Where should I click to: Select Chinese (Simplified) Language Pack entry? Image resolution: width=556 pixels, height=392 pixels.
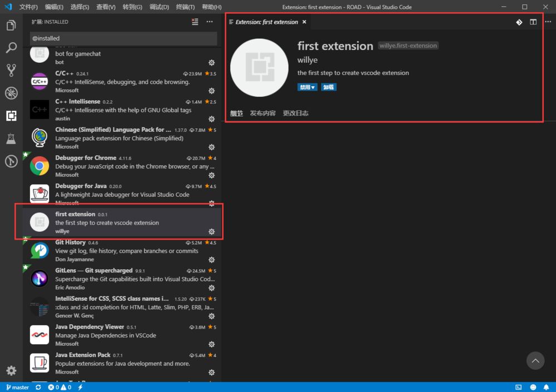[x=122, y=138]
